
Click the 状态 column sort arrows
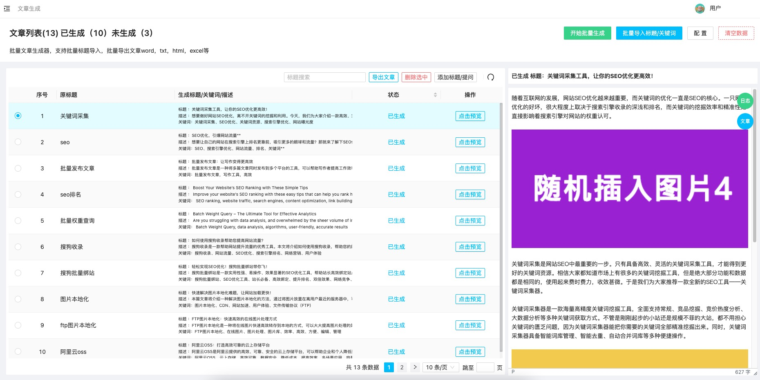coord(435,95)
